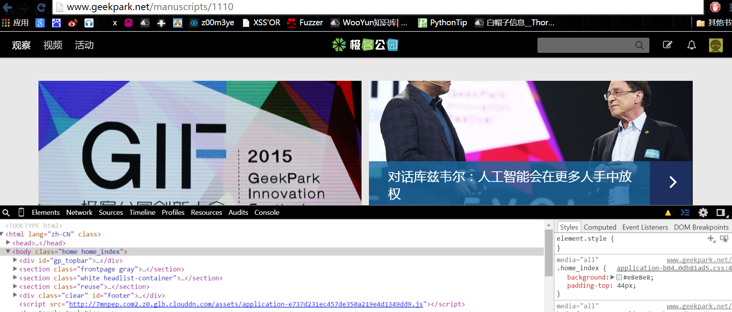Image resolution: width=732 pixels, height=312 pixels.
Task: Switch to the Timeline panel
Action: click(142, 213)
